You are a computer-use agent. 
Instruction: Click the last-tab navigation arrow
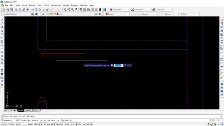(x=15, y=111)
